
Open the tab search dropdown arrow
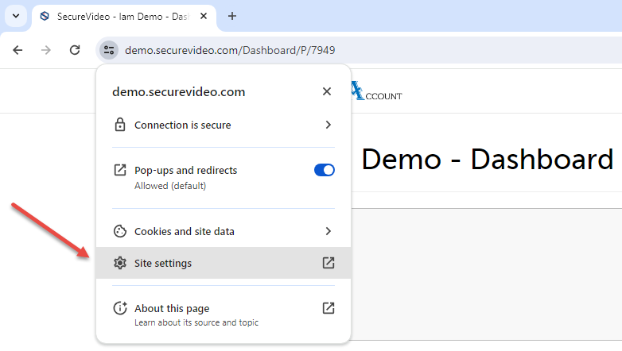click(x=16, y=16)
